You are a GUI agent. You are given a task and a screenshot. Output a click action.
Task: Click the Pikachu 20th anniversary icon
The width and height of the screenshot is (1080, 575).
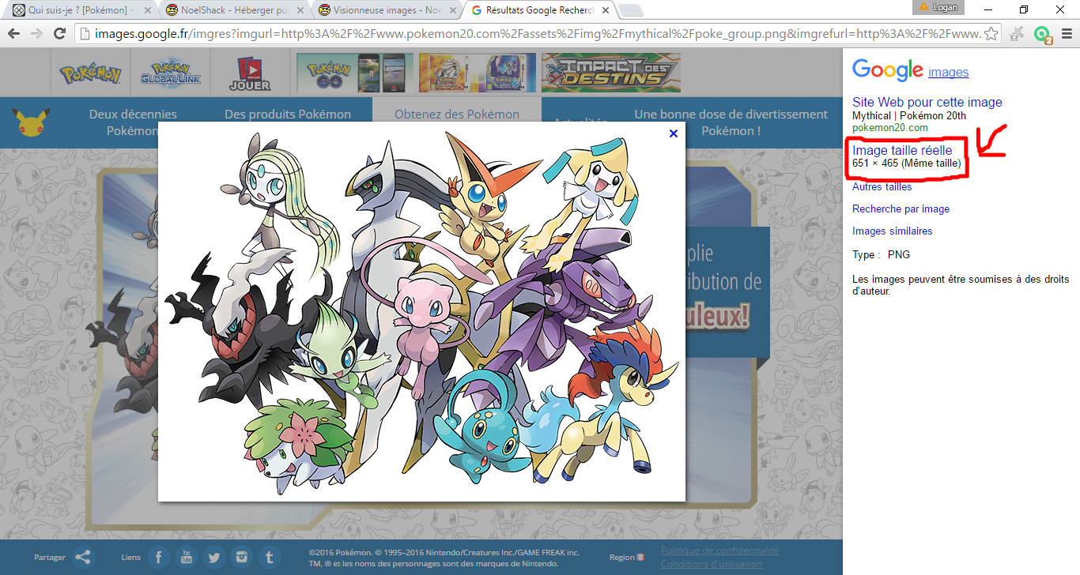coord(32,122)
